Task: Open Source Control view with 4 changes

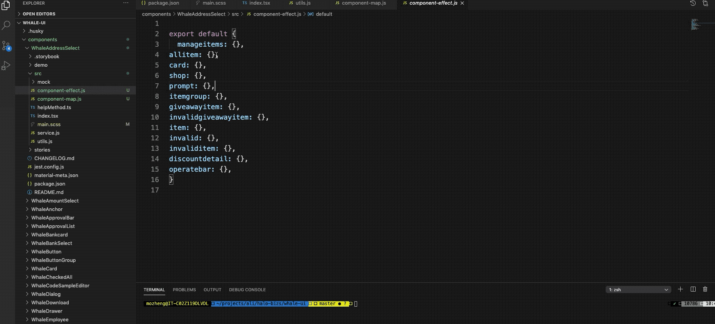Action: click(x=6, y=46)
